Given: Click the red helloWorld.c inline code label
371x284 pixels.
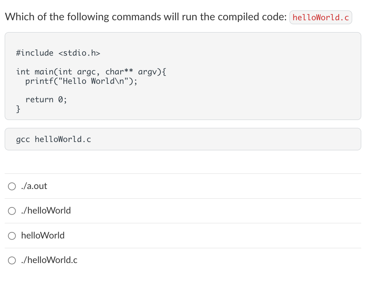Looking at the screenshot, I should coord(321,17).
